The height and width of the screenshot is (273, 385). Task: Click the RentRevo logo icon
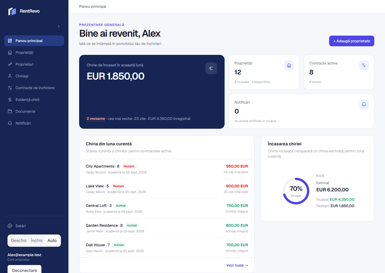pos(12,11)
